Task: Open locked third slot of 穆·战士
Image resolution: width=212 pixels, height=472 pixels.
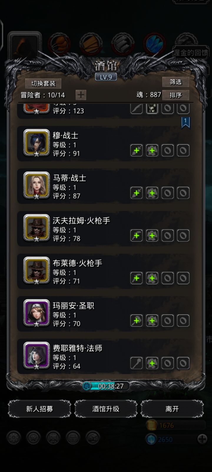Action: coord(168,150)
